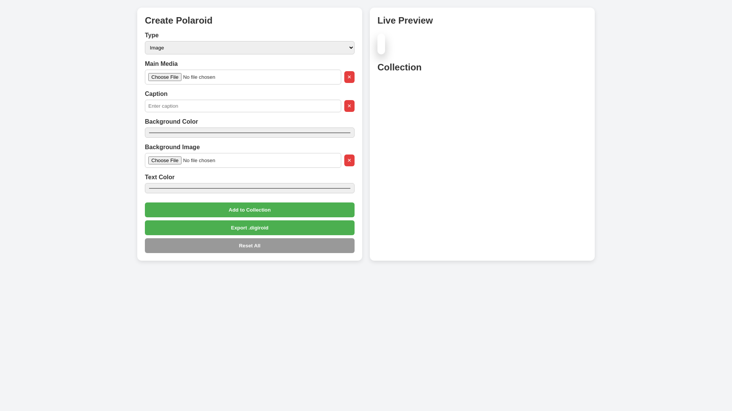Add the polaroid to Collection
732x411 pixels.
click(250, 210)
